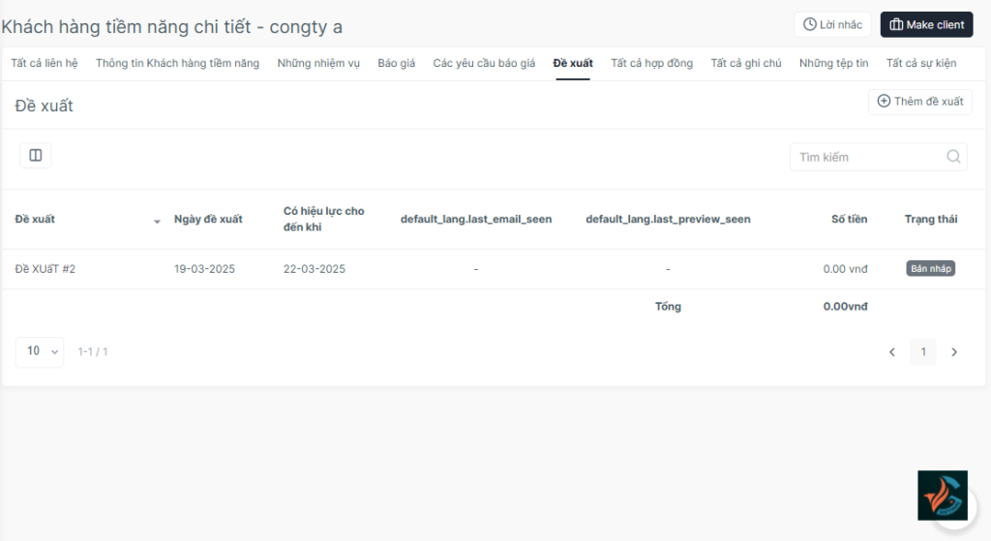The width and height of the screenshot is (991, 541).
Task: Click the Bản nháp status badge
Action: pyautogui.click(x=931, y=269)
